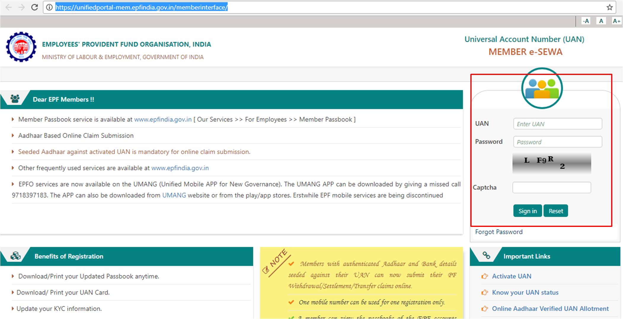623x319 pixels.
Task: Click the UAN field label
Action: coord(482,124)
